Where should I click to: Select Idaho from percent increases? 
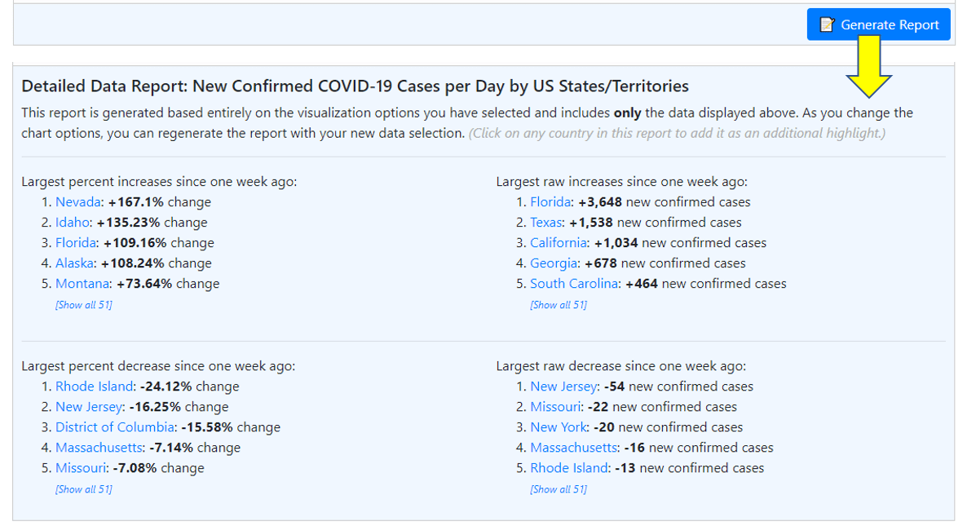[73, 223]
